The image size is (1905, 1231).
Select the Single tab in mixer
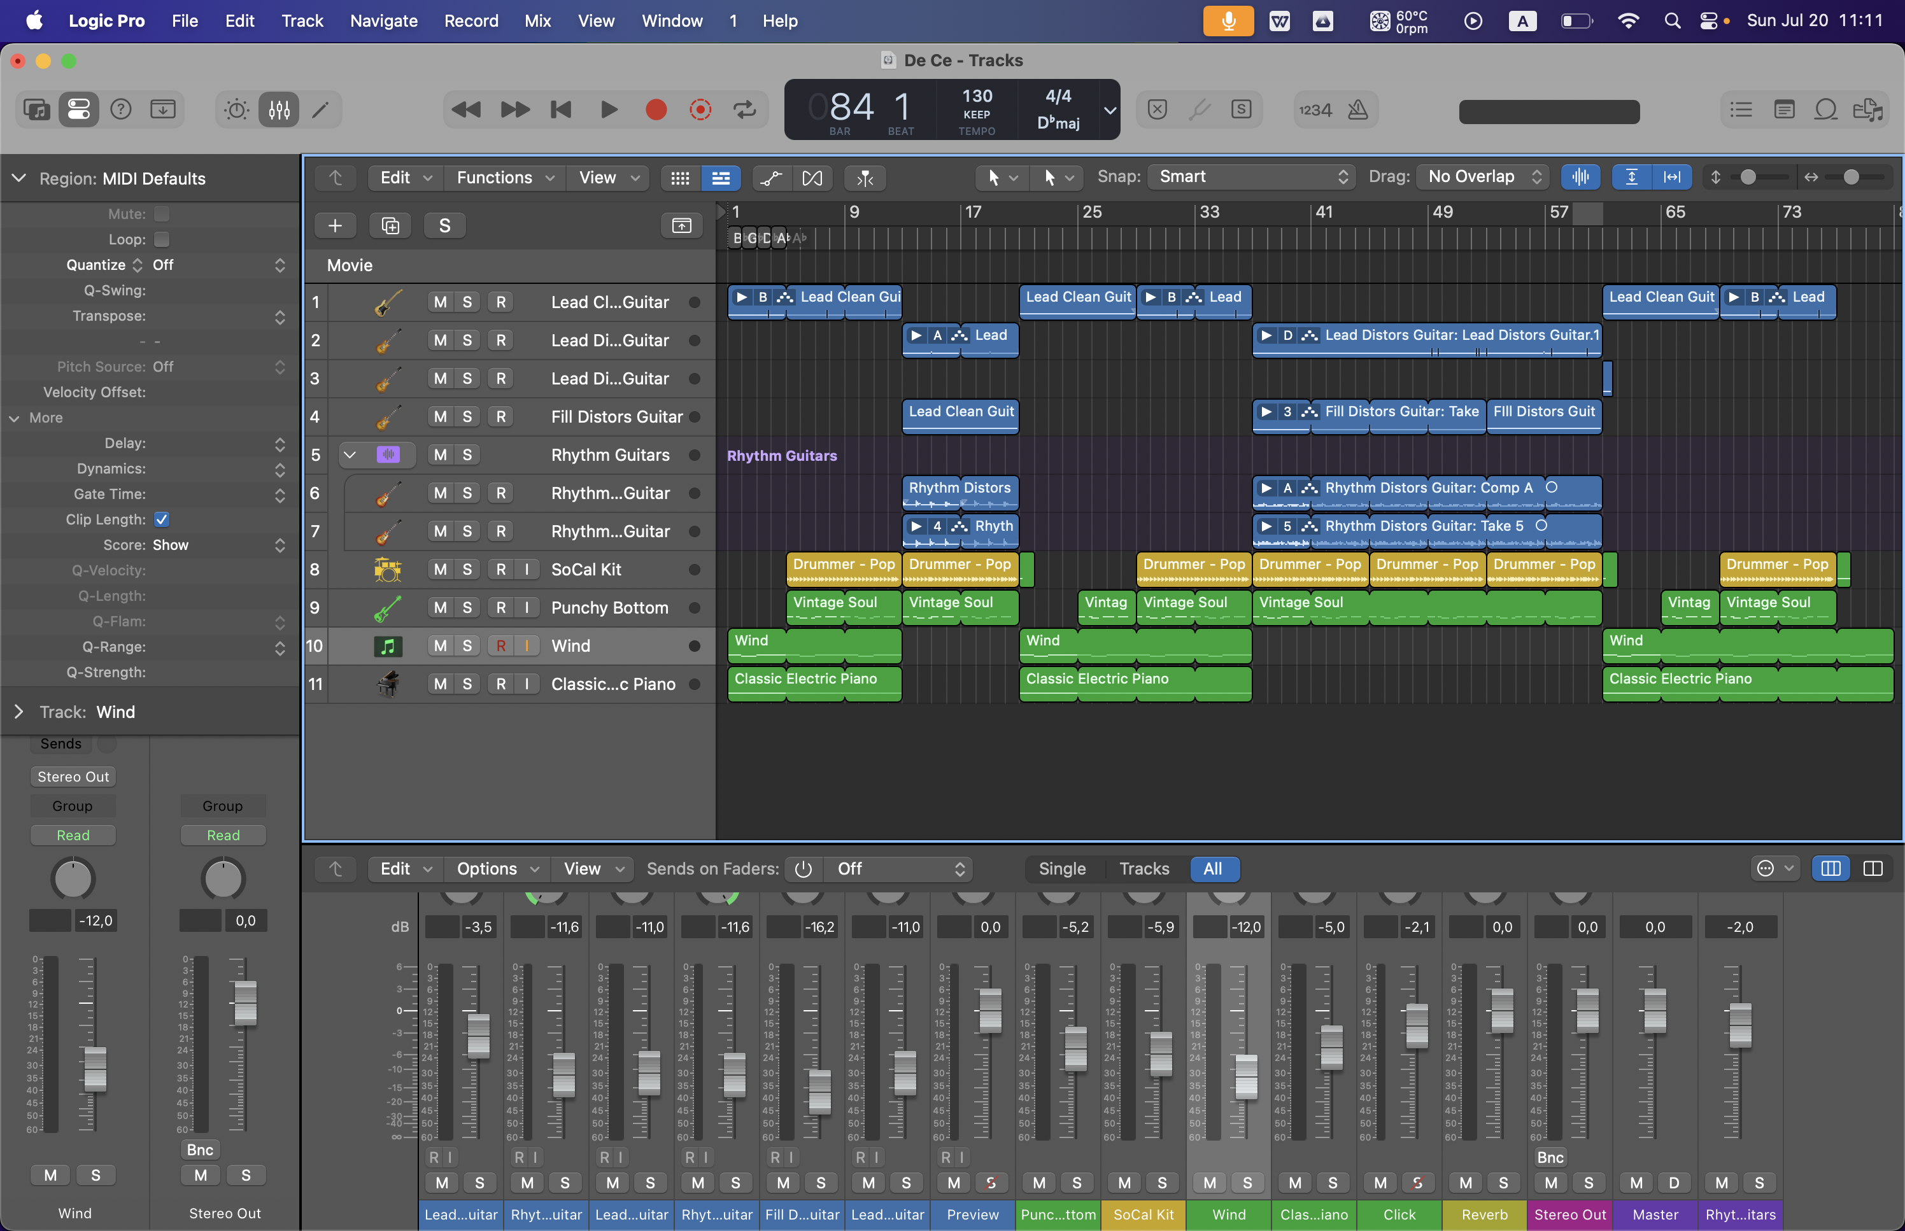click(1061, 869)
